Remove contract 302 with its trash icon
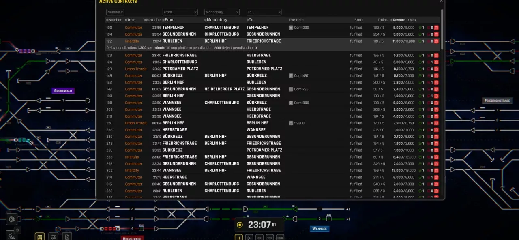Image resolution: width=519 pixels, height=240 pixels. pyautogui.click(x=436, y=171)
